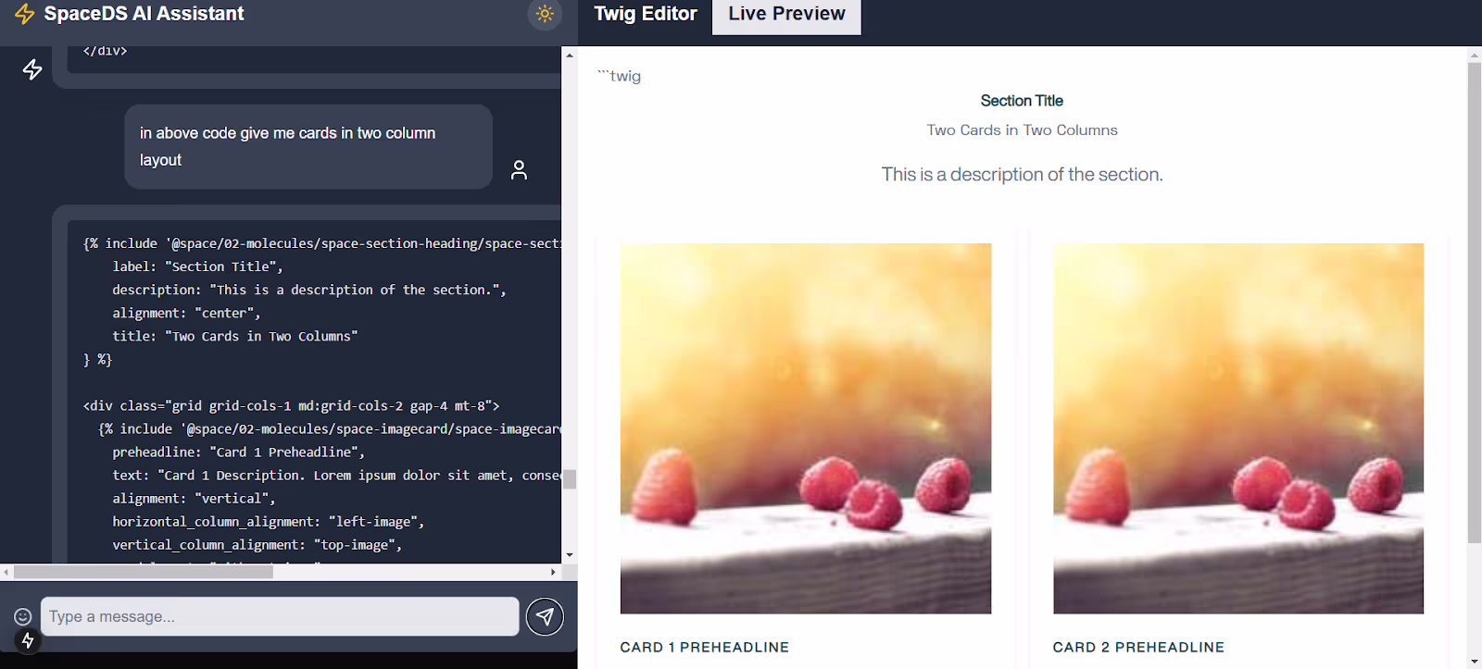1482x669 pixels.
Task: Click the send message paper plane button
Action: pos(545,616)
